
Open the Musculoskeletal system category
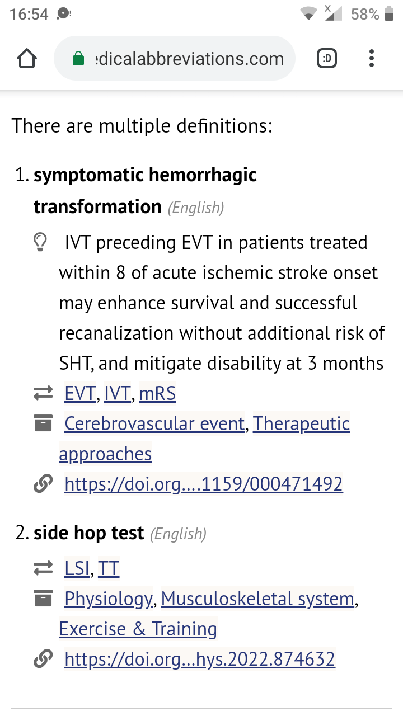click(257, 600)
